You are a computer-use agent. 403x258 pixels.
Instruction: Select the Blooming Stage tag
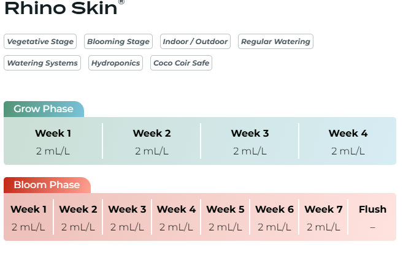coord(118,42)
